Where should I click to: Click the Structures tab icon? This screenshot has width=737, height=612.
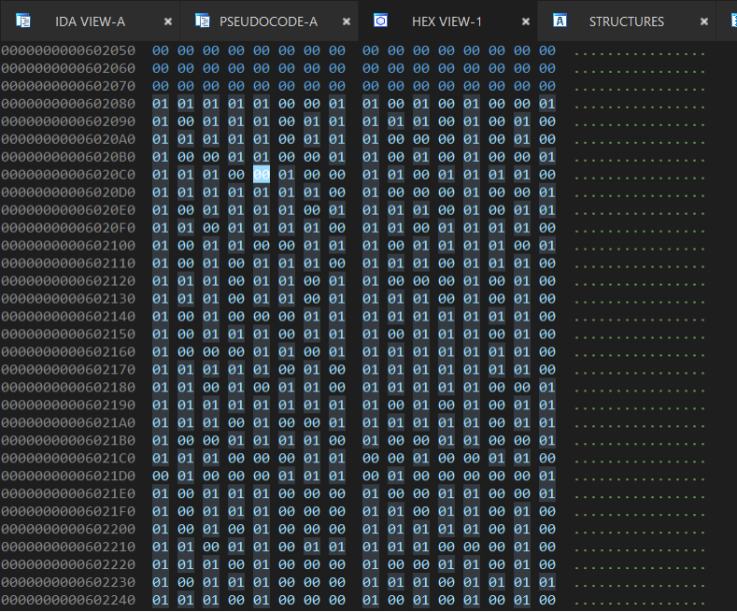pos(560,21)
